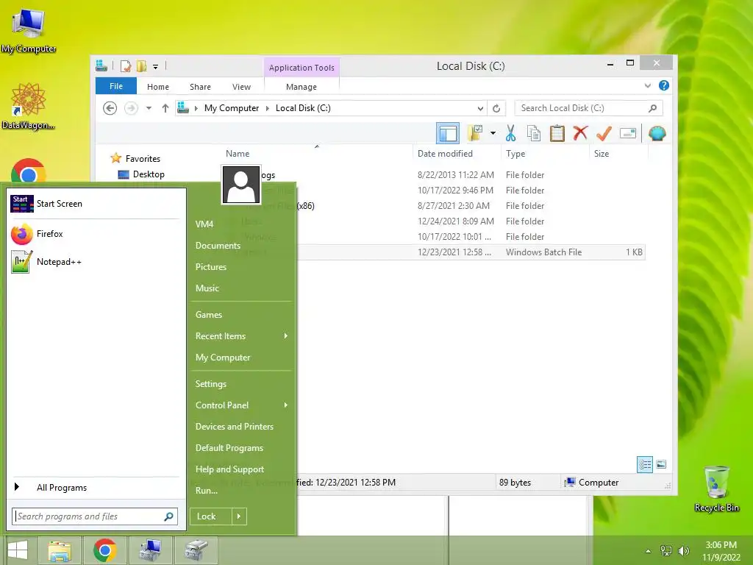Open the Share ribbon tab
This screenshot has width=753, height=565.
coord(200,87)
